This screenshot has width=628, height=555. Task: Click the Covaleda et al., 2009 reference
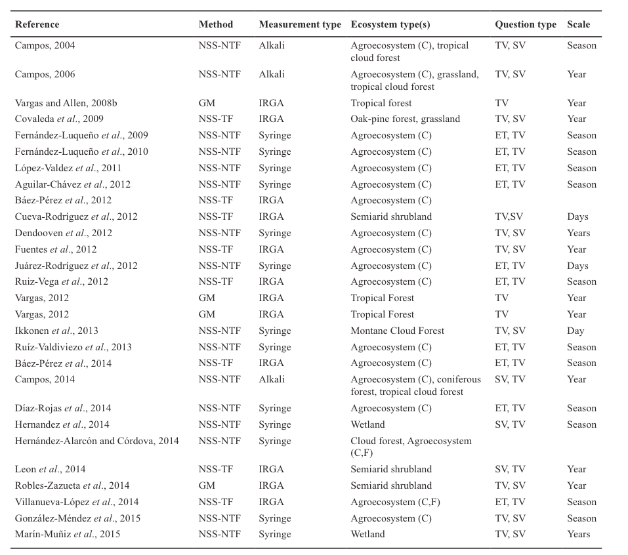point(58,119)
